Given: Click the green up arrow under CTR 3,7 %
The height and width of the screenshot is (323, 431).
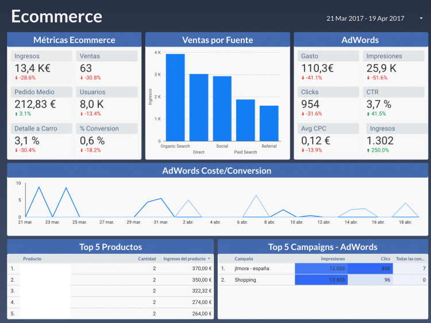Looking at the screenshot, I should (x=368, y=114).
